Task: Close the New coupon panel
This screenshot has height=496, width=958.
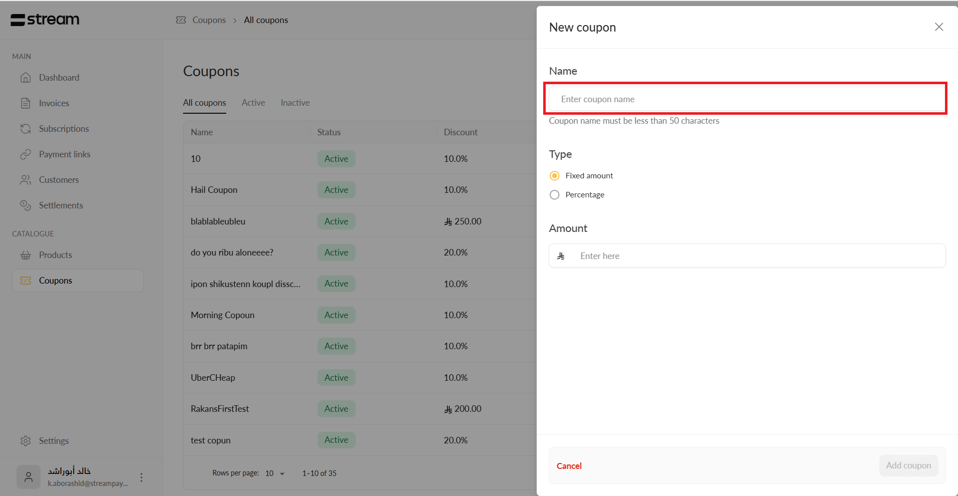Action: point(939,27)
